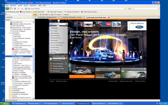Click Testfahrt anfordern in side panel

pos(58,69)
